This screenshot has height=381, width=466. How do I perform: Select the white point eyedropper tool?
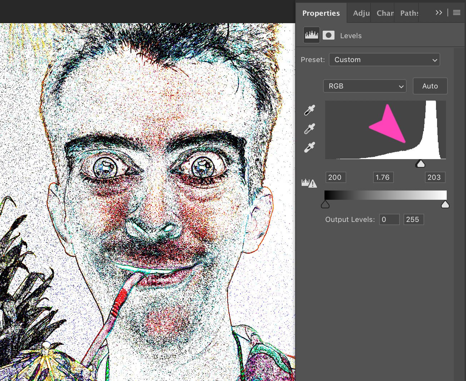point(309,147)
